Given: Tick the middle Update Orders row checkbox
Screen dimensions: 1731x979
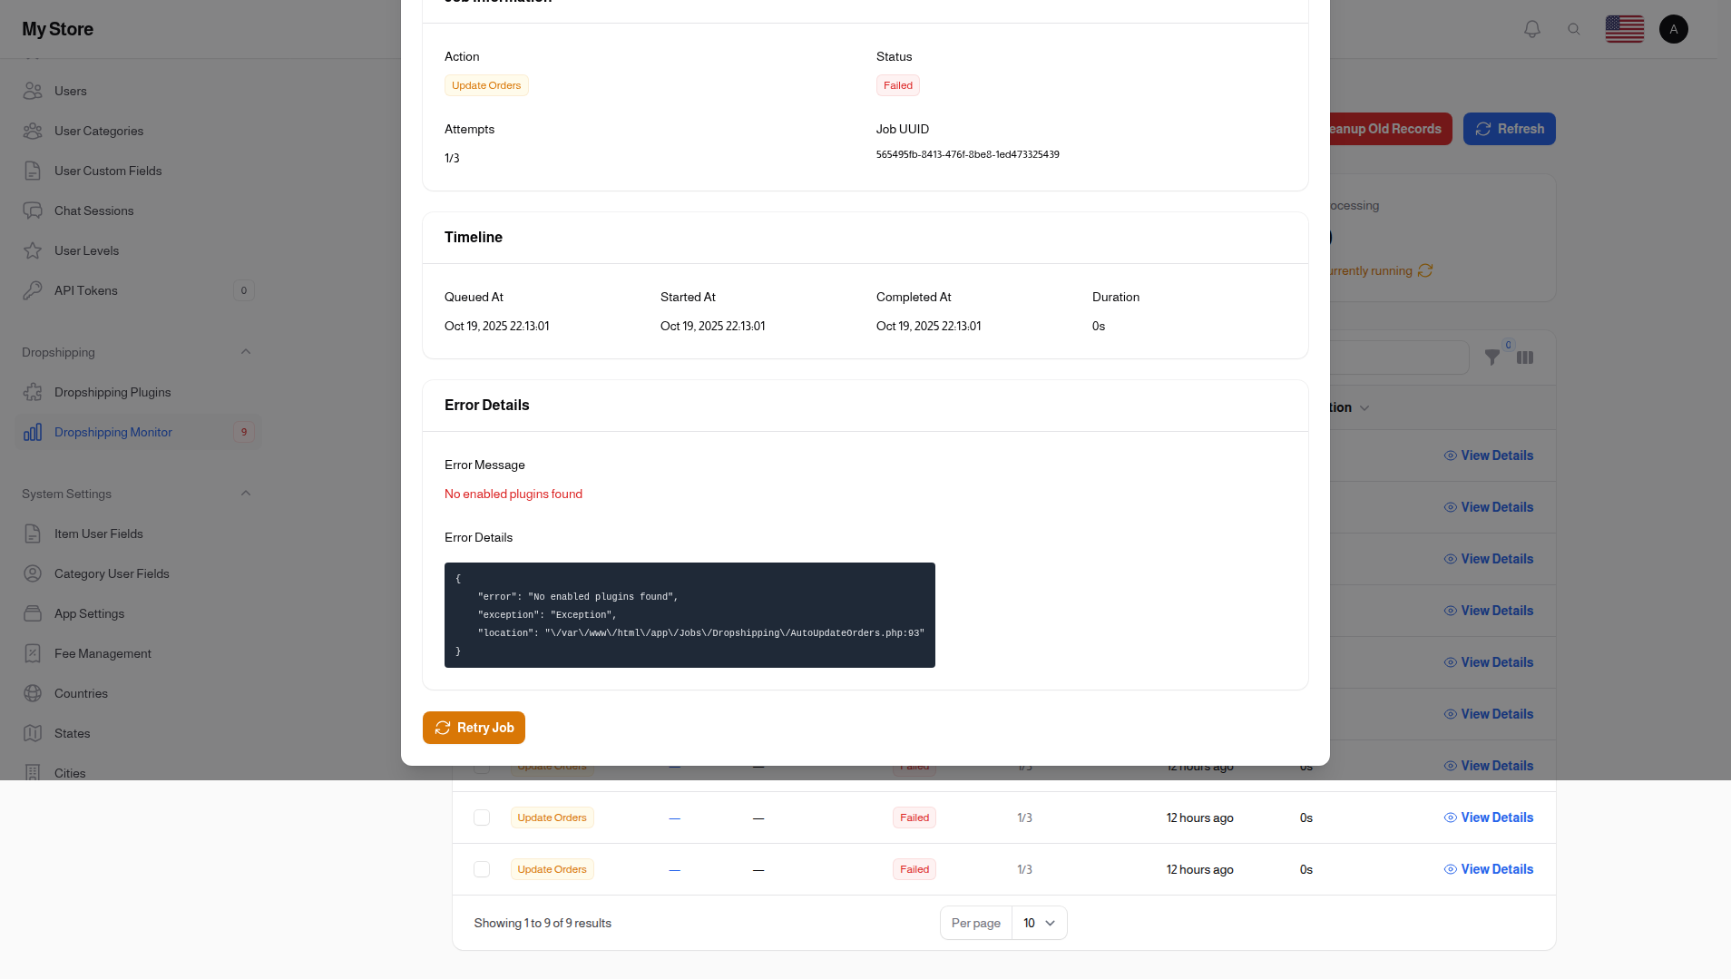Looking at the screenshot, I should (482, 817).
